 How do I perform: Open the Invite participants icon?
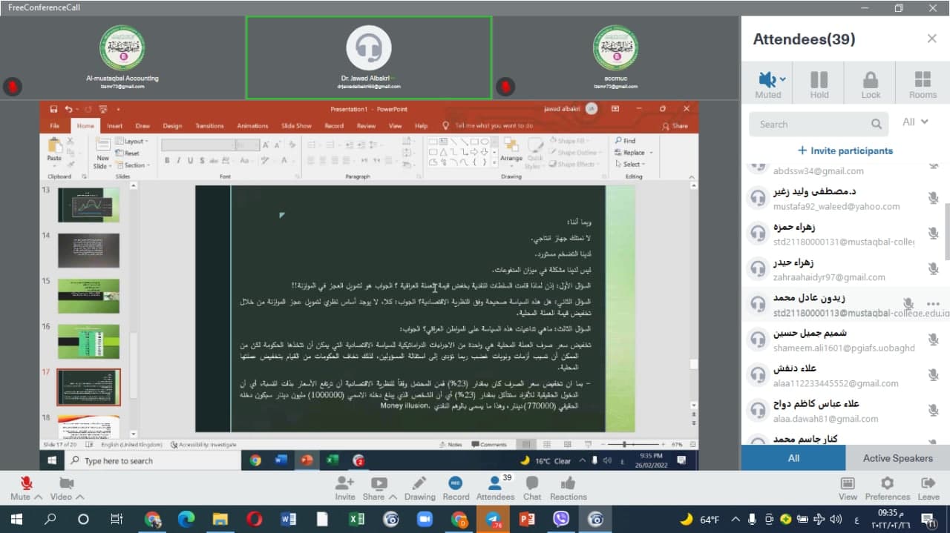(x=345, y=483)
